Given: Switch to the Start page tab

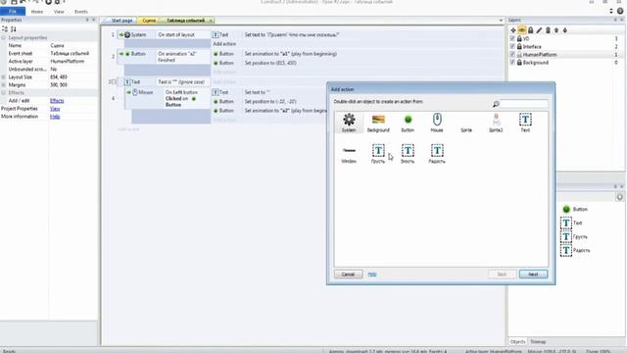Looking at the screenshot, I should [x=121, y=20].
